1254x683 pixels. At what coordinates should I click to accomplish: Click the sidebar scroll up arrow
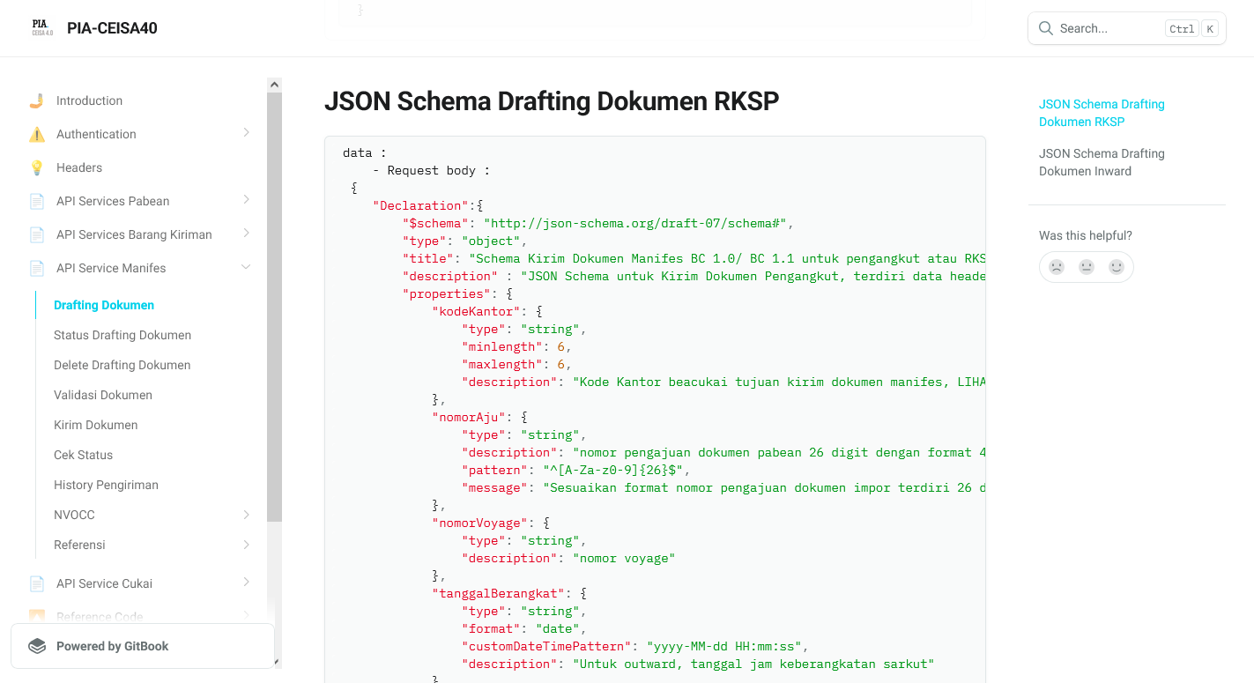click(275, 85)
